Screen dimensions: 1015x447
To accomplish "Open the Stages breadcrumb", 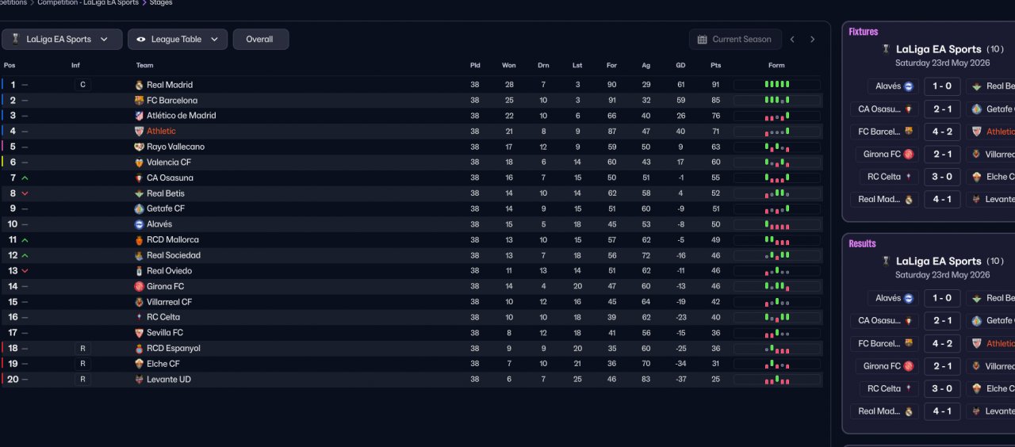I will click(x=161, y=3).
